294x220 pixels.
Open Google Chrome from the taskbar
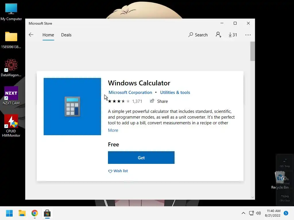[35, 213]
